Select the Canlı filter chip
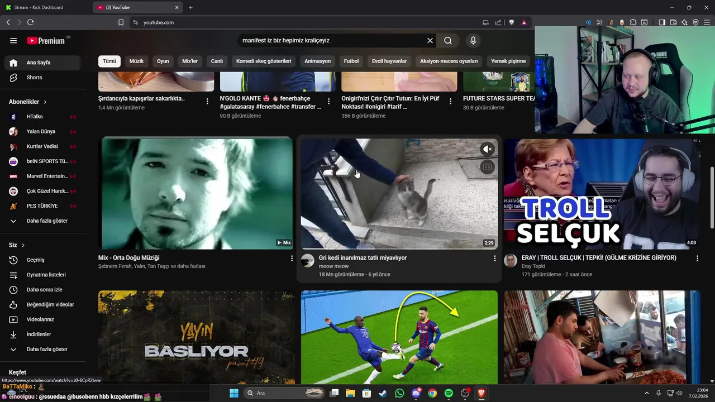Screen dimensions: 715x402 pyautogui.click(x=217, y=61)
